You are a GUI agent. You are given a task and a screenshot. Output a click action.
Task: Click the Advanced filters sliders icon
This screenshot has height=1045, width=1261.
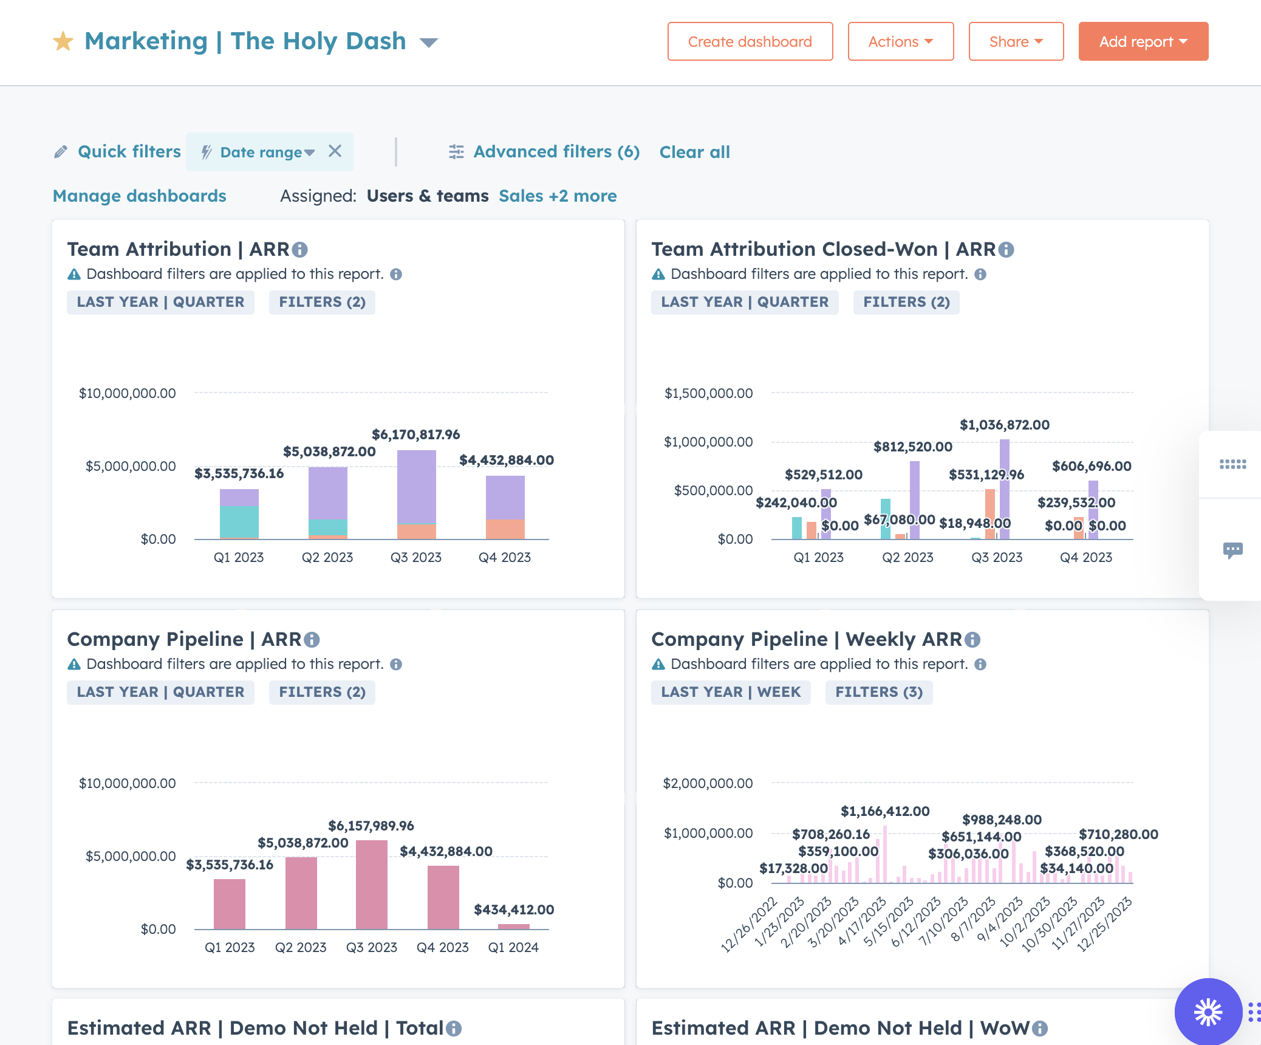pyautogui.click(x=456, y=152)
